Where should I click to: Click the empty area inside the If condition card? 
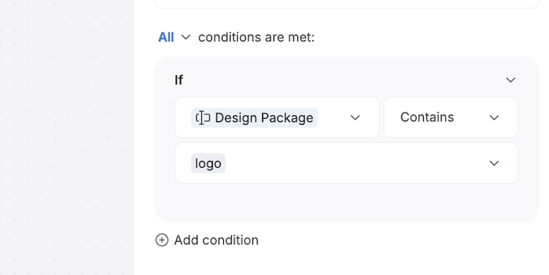(346, 202)
